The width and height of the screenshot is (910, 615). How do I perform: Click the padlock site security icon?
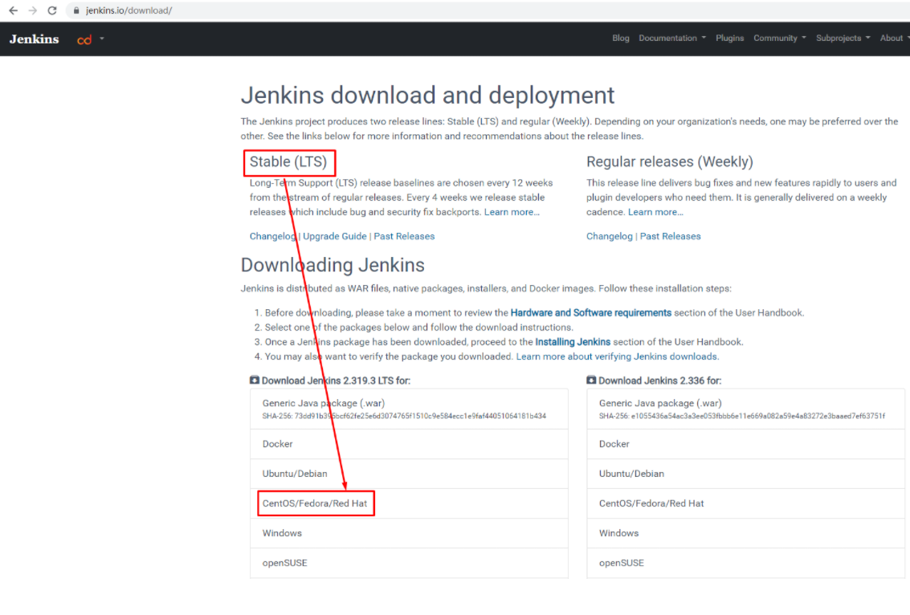tap(76, 10)
